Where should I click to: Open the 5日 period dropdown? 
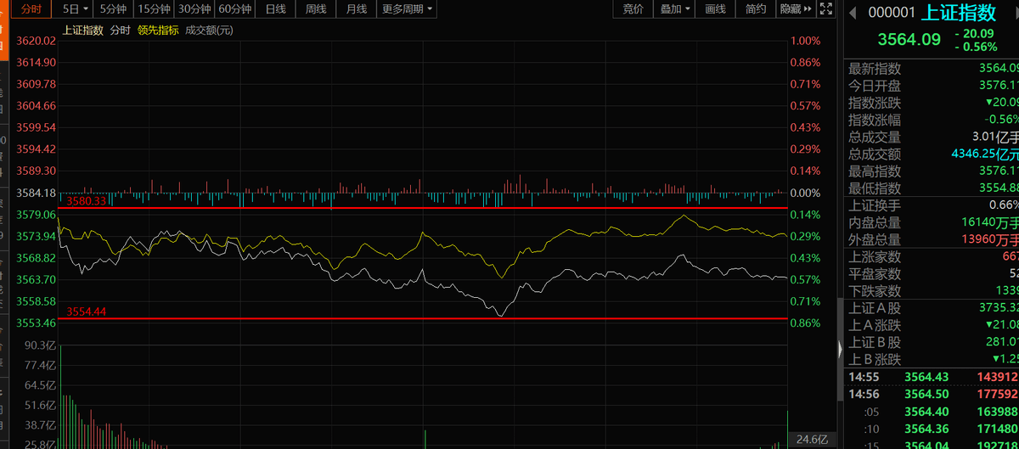coord(75,9)
